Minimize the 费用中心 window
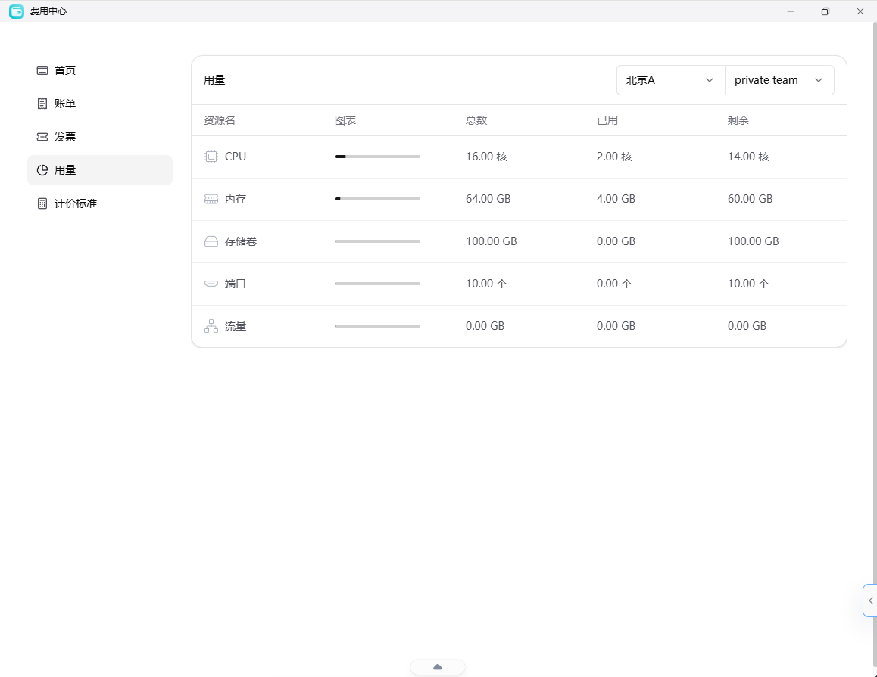 pyautogui.click(x=791, y=11)
